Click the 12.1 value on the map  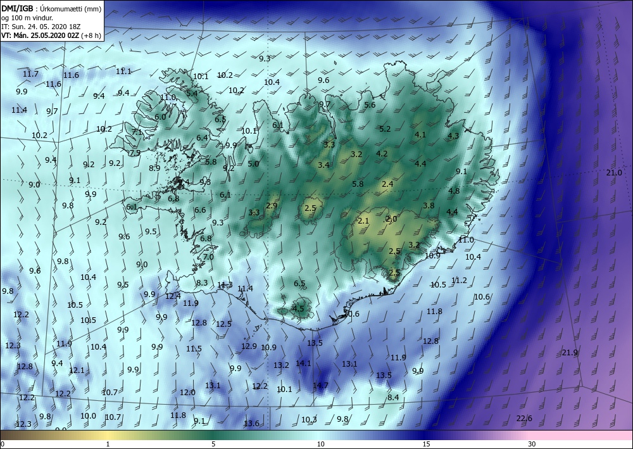click(x=77, y=370)
